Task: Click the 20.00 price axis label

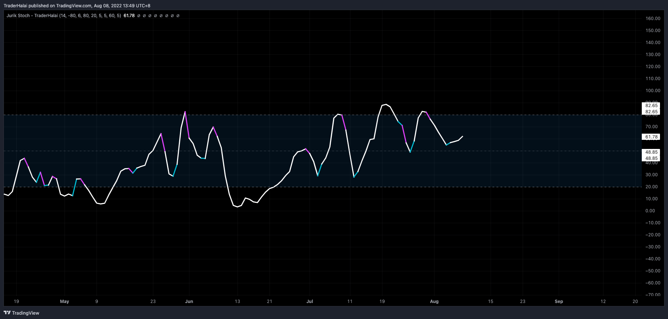Action: click(x=652, y=187)
